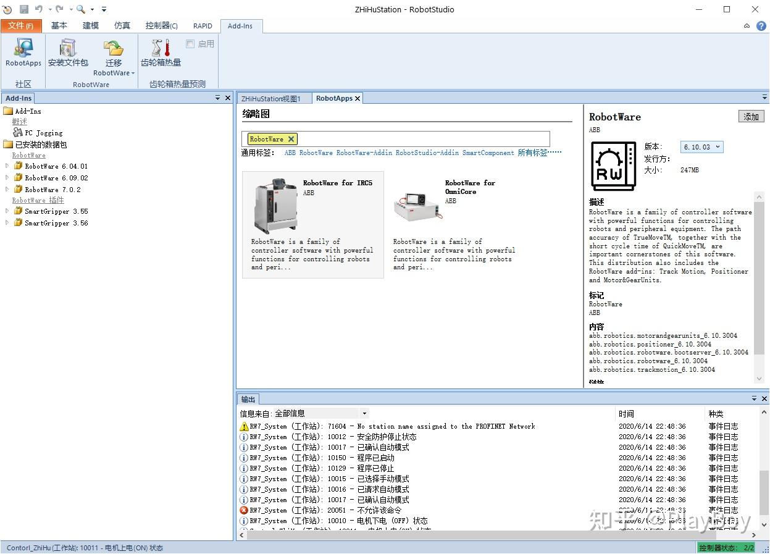Switch to the RAPID ribbon tab

[203, 26]
